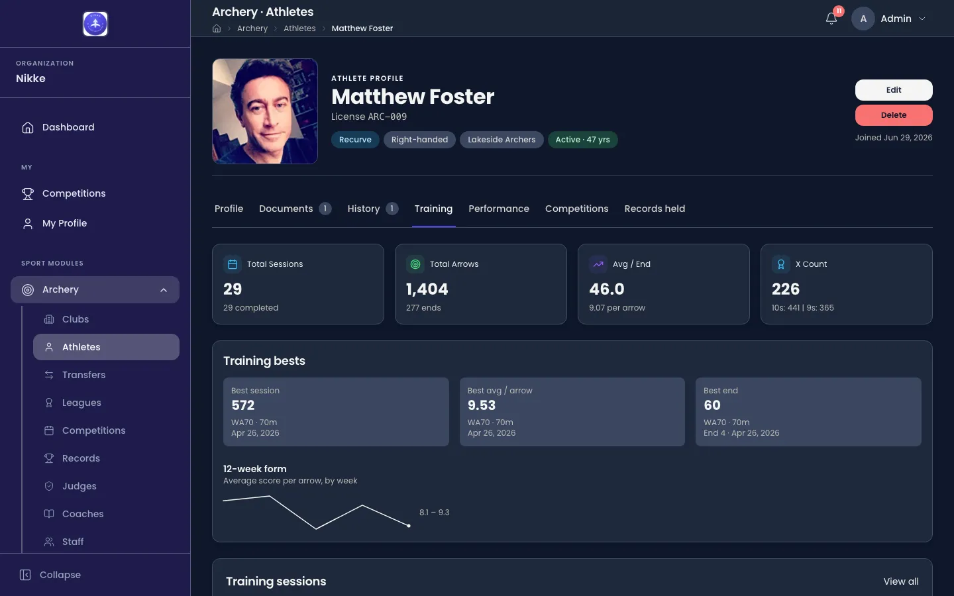Click the Nikke airplane logo icon
This screenshot has width=954, height=596.
95,24
